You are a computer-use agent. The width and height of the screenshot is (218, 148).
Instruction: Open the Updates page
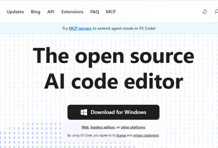tap(15, 12)
